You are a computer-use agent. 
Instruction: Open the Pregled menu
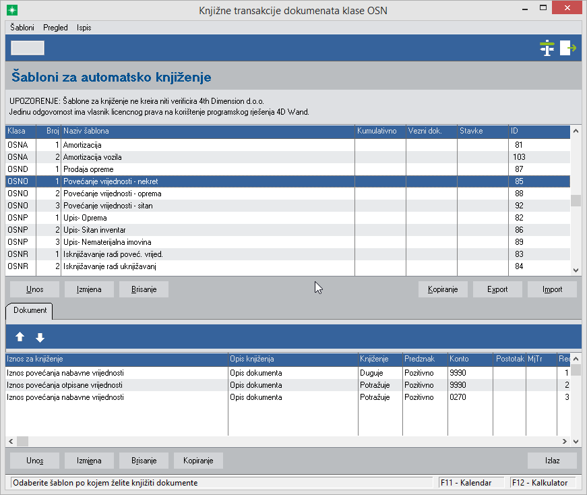tap(55, 28)
